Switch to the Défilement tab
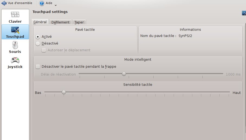Viewport: 246px width, 140px height. [60, 22]
